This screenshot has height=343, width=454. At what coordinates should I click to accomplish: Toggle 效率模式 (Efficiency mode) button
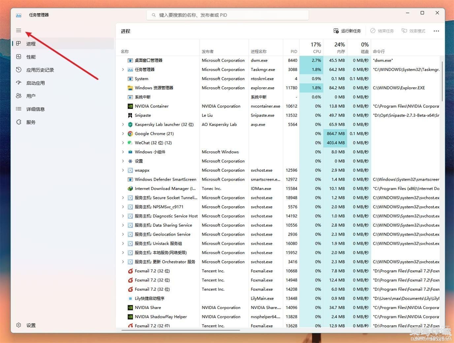click(413, 31)
